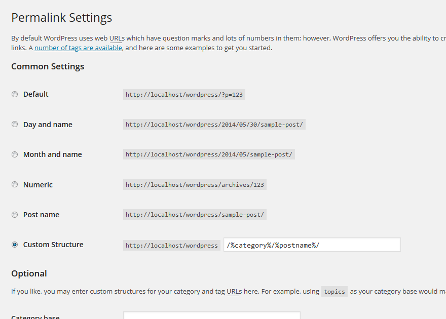Open the "number of tags are available" link
Screen dimensions: 446x319
click(78, 47)
